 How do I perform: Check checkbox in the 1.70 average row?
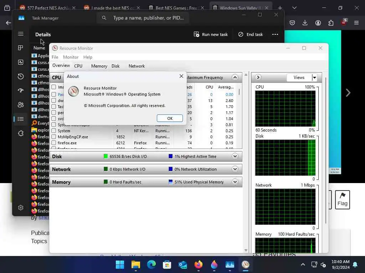54,107
